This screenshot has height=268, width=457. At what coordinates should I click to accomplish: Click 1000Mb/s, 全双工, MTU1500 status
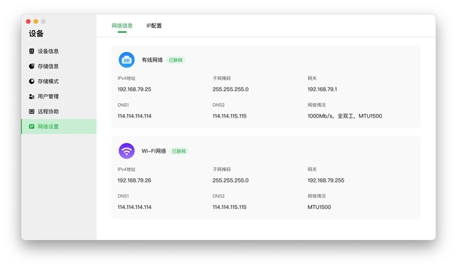click(345, 116)
